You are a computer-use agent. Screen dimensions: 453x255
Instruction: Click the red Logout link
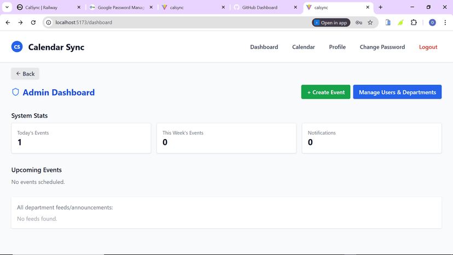428,47
